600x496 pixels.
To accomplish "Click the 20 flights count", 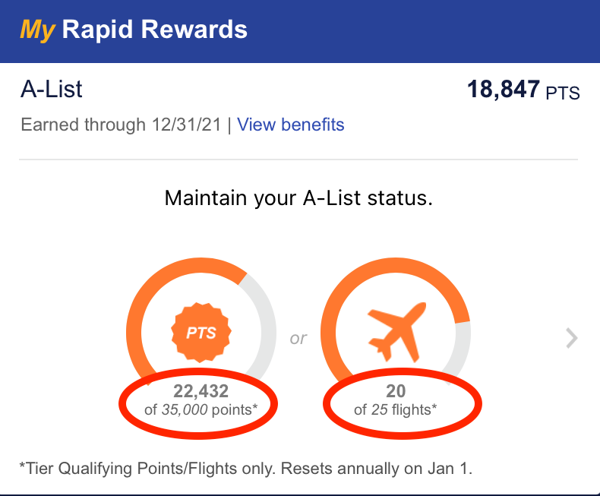I will coord(396,391).
